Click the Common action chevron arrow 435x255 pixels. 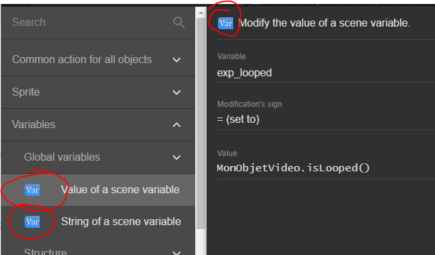click(x=177, y=60)
